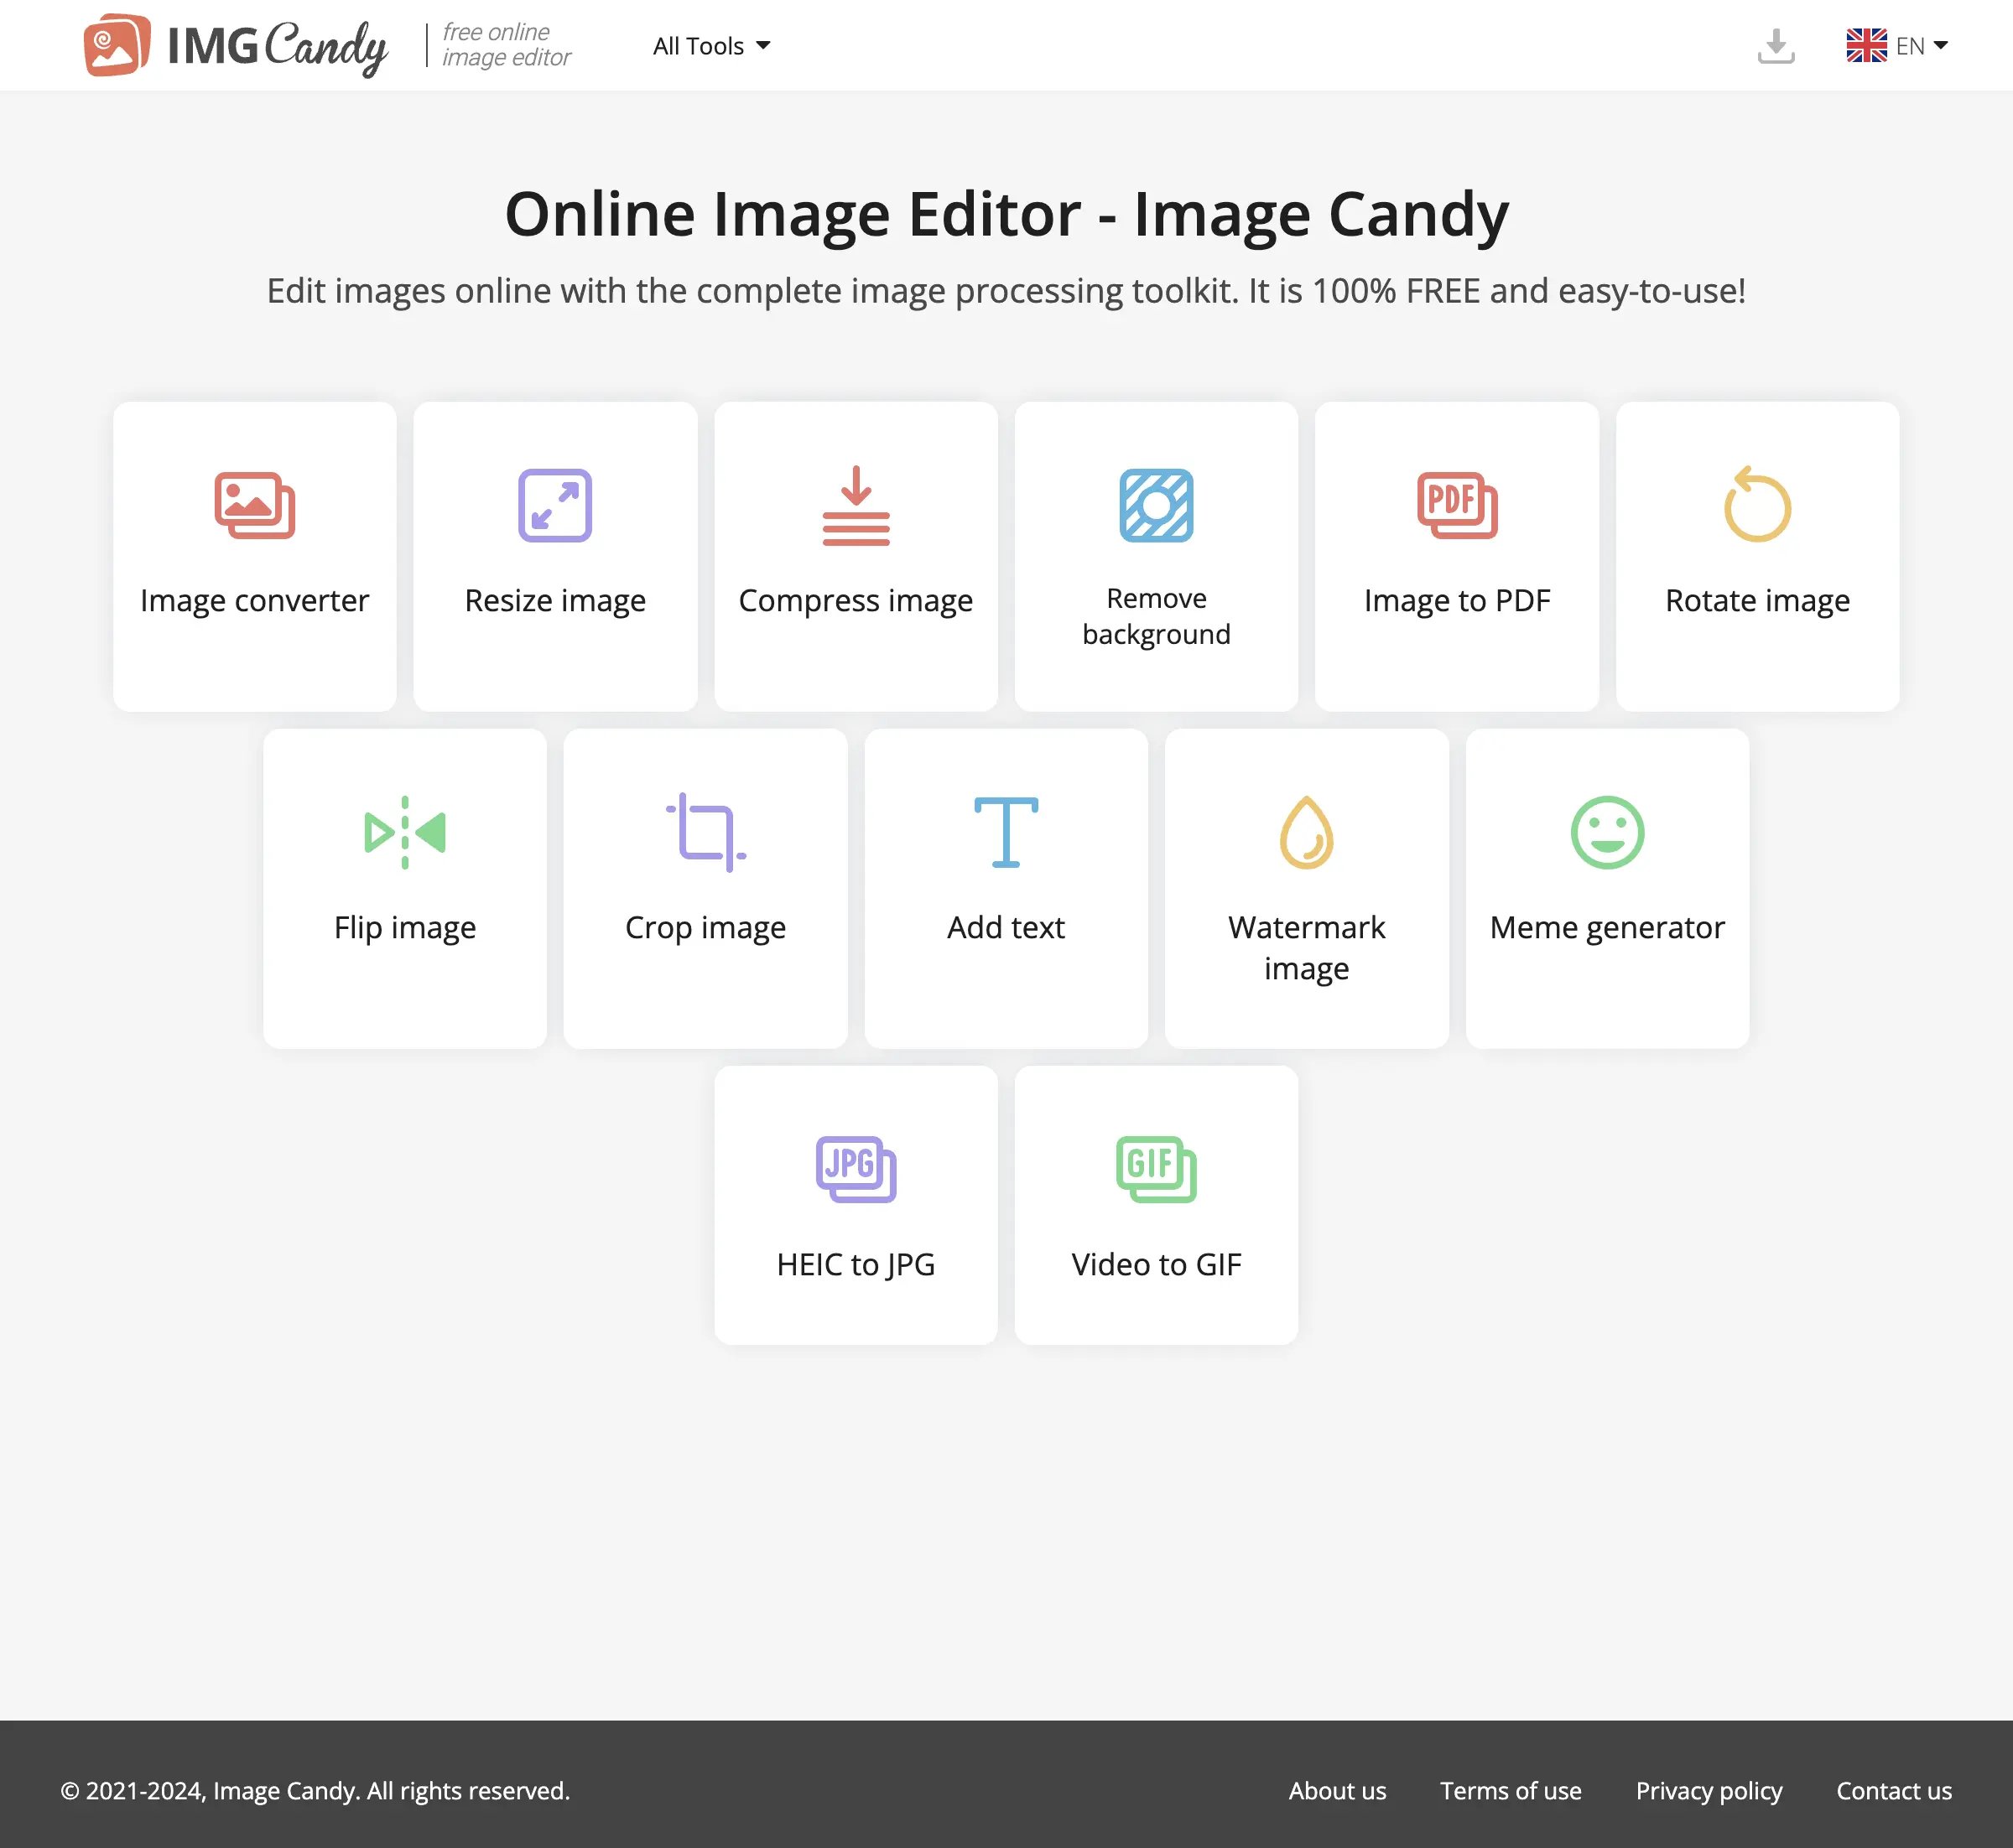Screen dimensions: 2013x1848
Task: Open the Flip image tool icon
Action: click(x=404, y=832)
